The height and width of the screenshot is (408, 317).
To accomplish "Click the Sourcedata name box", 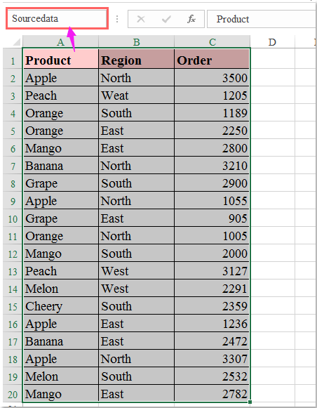I will click(x=57, y=18).
